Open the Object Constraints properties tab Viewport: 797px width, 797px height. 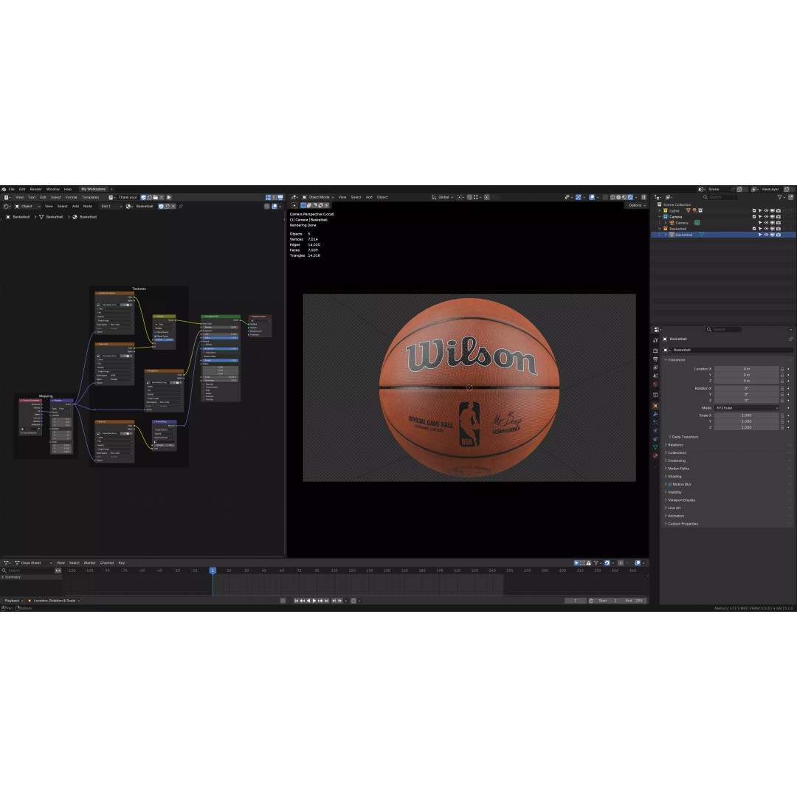655,438
